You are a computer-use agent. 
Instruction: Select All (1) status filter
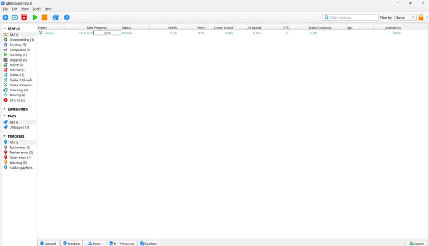pyautogui.click(x=19, y=35)
